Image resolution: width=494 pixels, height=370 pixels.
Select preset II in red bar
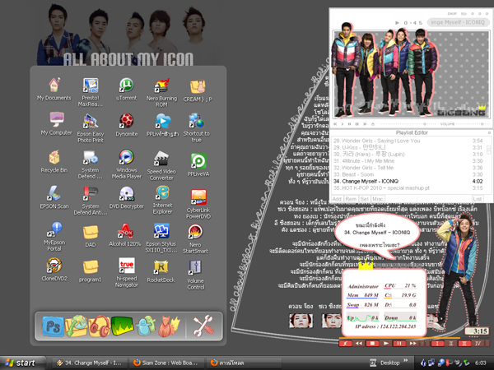coord(451,343)
